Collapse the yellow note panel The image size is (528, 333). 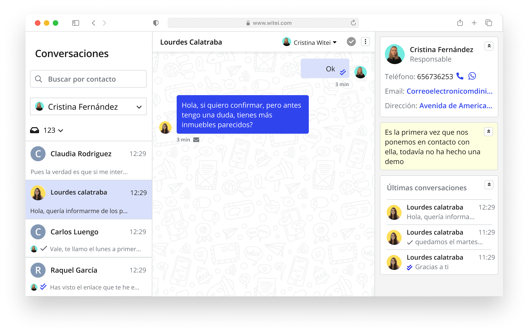(x=489, y=131)
